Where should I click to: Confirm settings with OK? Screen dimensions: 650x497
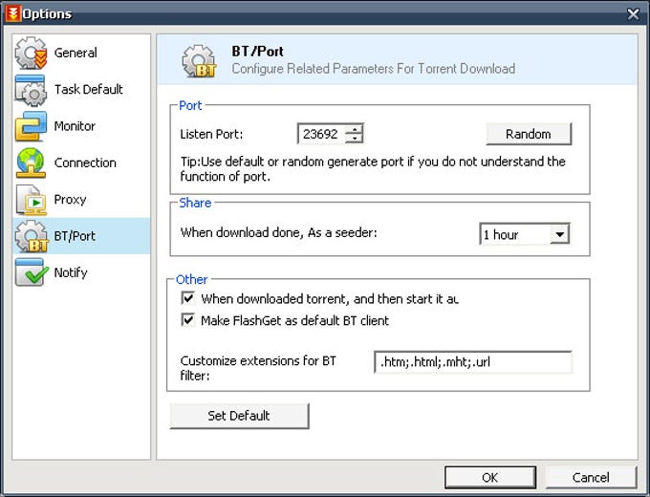490,478
